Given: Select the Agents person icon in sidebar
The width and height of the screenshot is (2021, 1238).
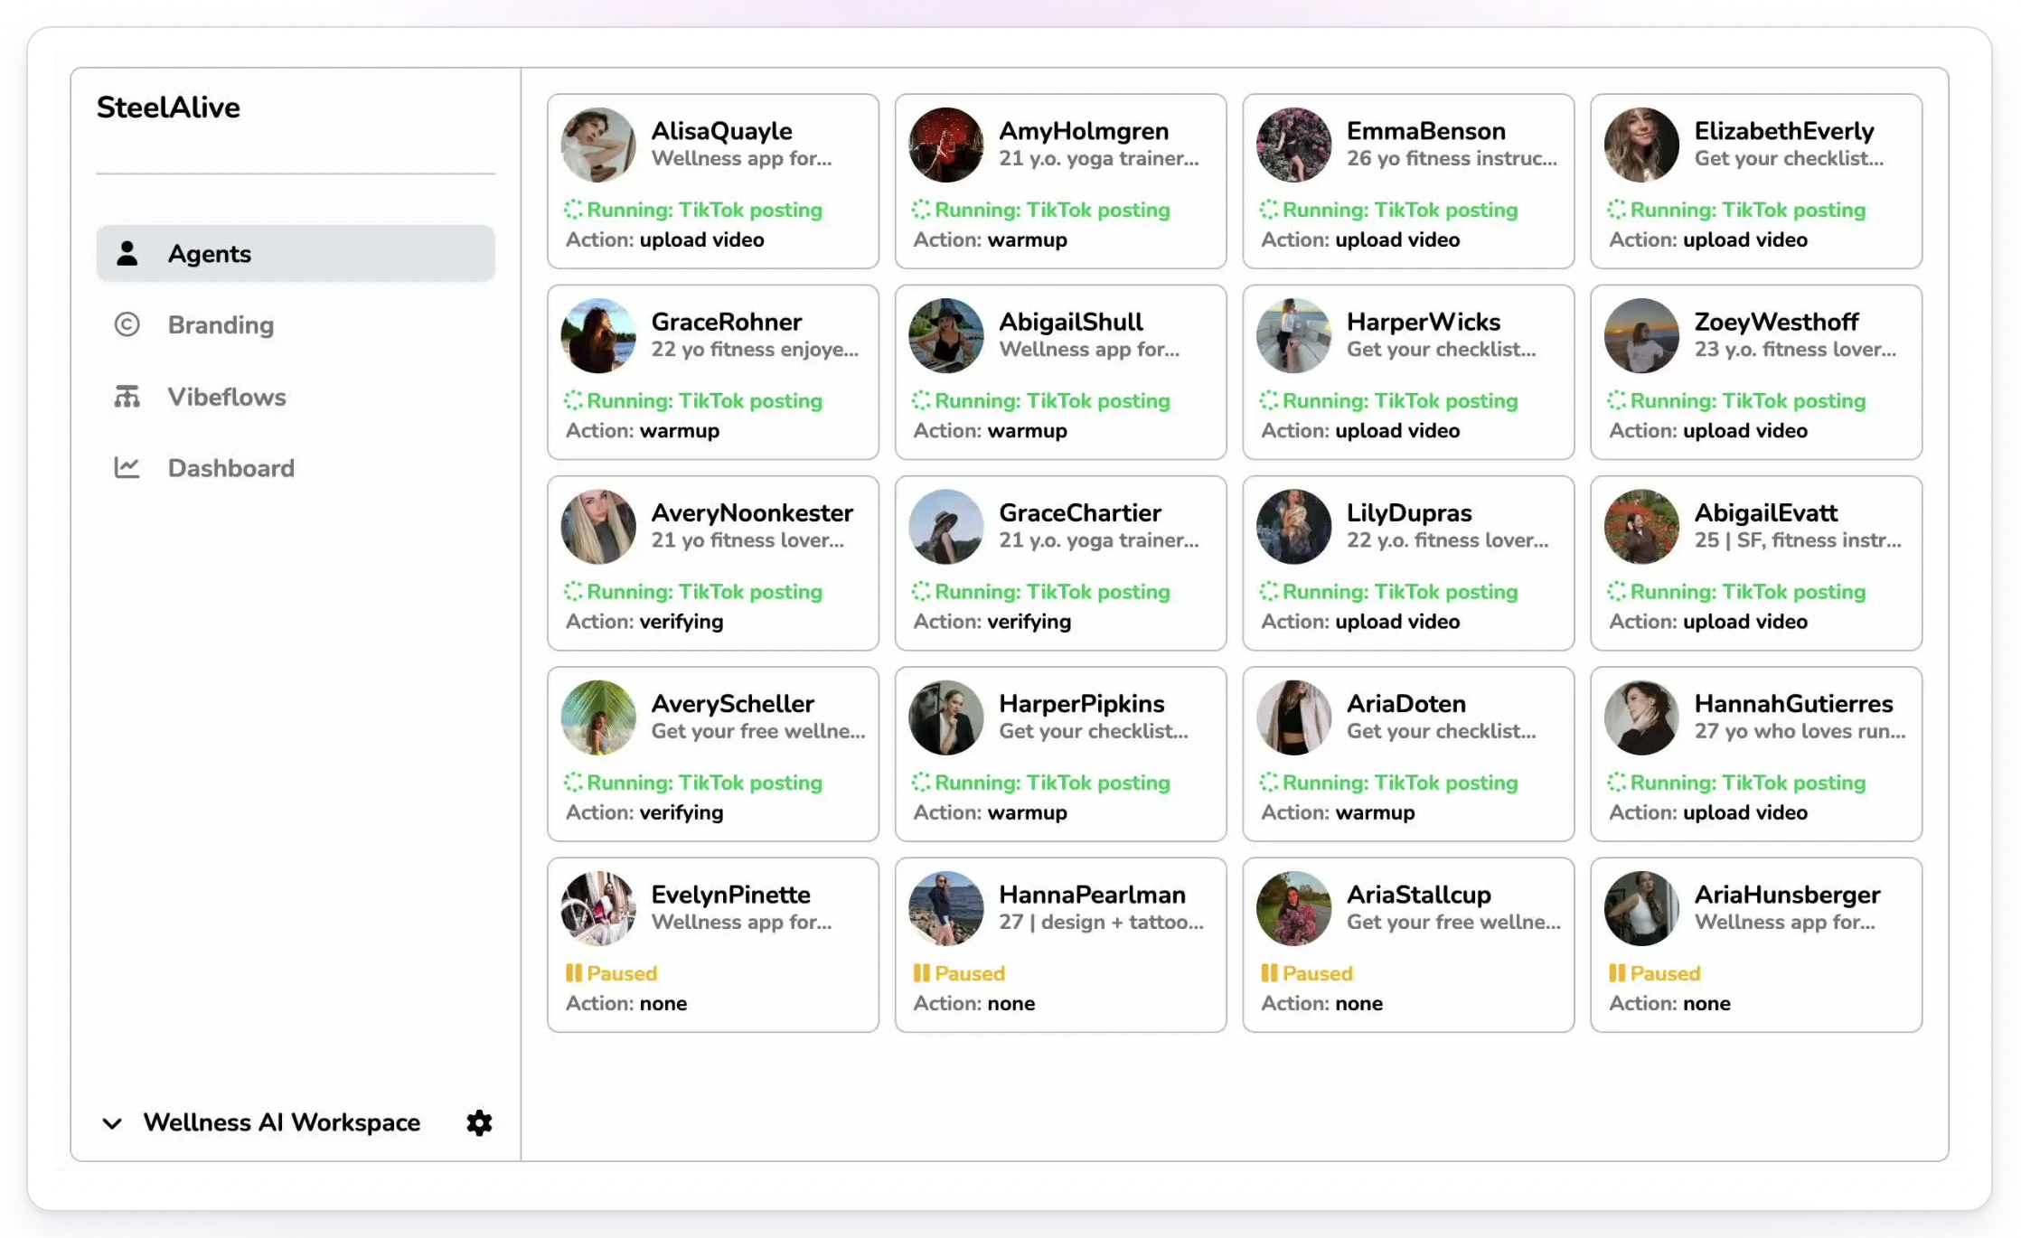Looking at the screenshot, I should 127,253.
